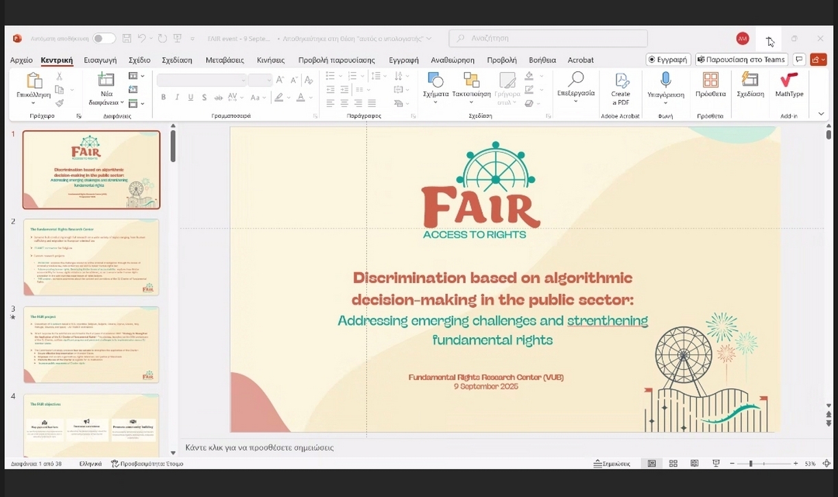Click Παρουσίαση στο Teams button
Screen dimensions: 838x497
tap(741, 60)
